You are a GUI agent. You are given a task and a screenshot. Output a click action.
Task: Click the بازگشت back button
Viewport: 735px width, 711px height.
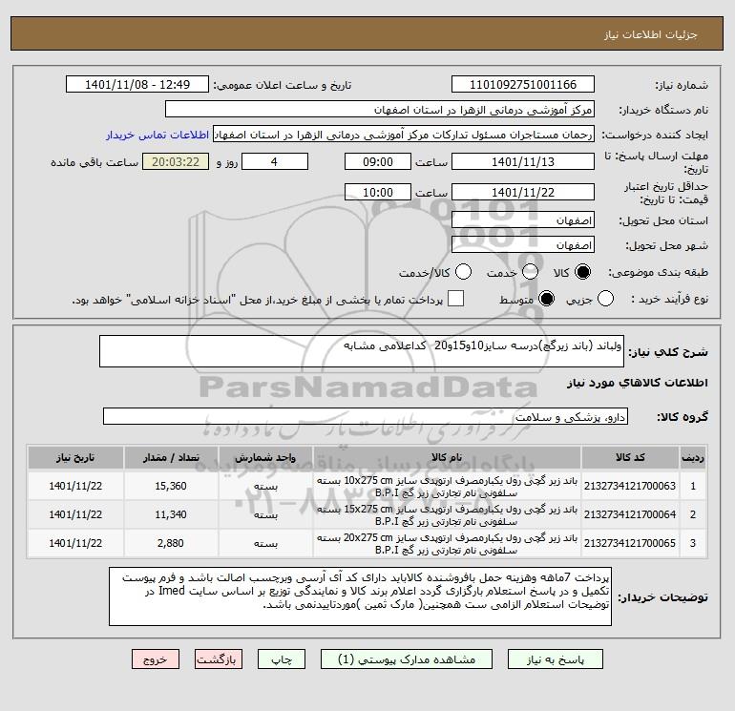click(x=218, y=659)
